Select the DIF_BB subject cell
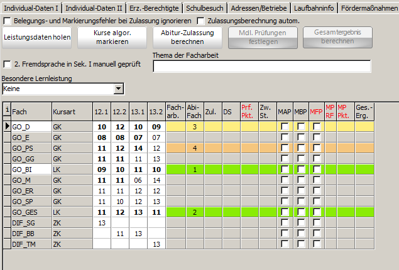The image size is (399, 270). click(31, 234)
